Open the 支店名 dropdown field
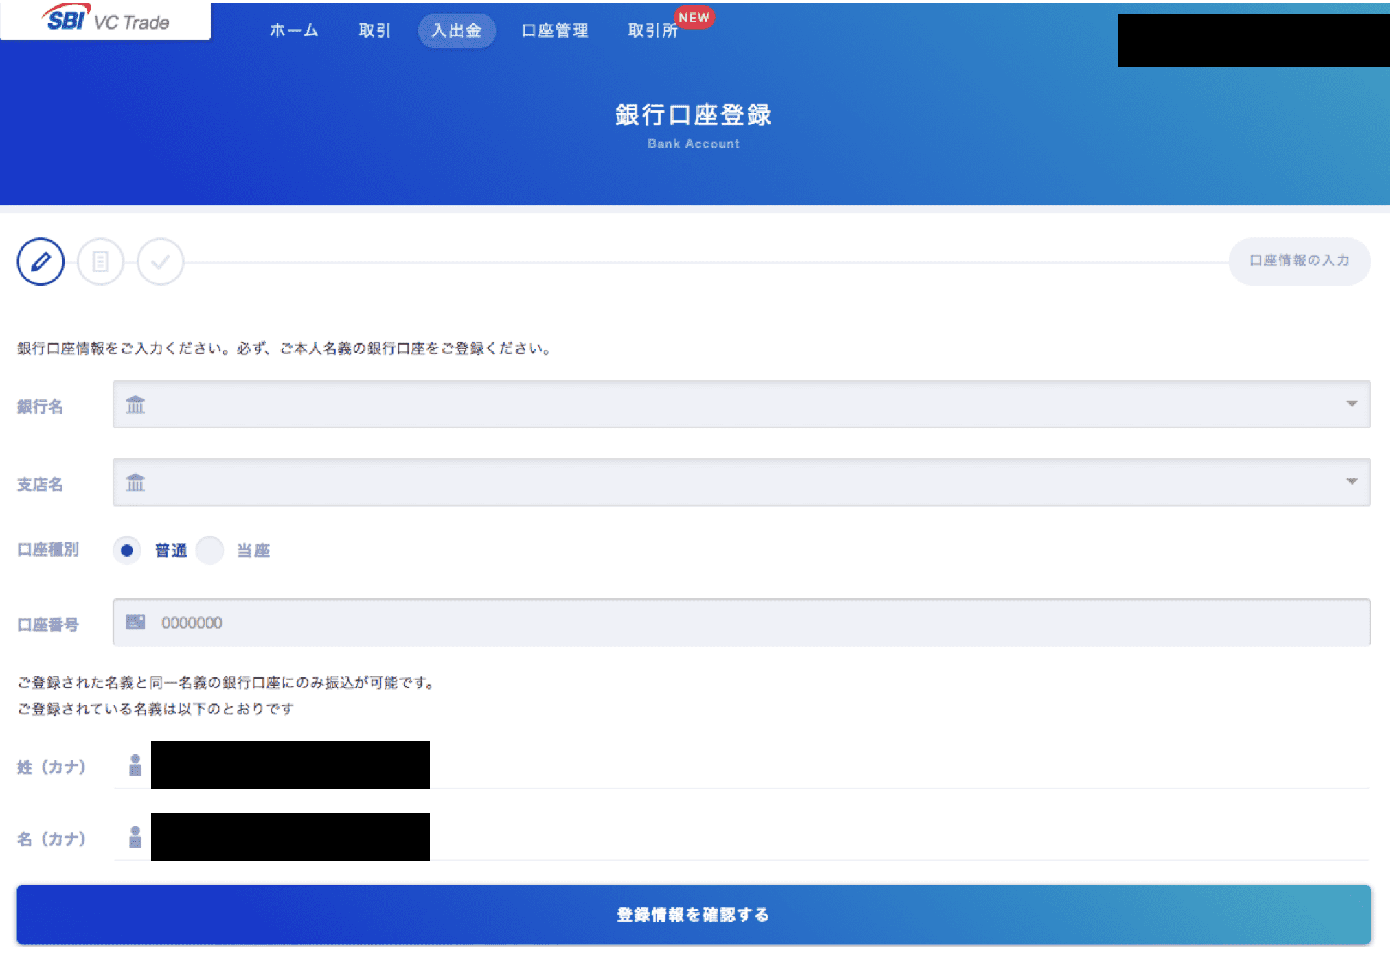The width and height of the screenshot is (1390, 954). pyautogui.click(x=742, y=482)
